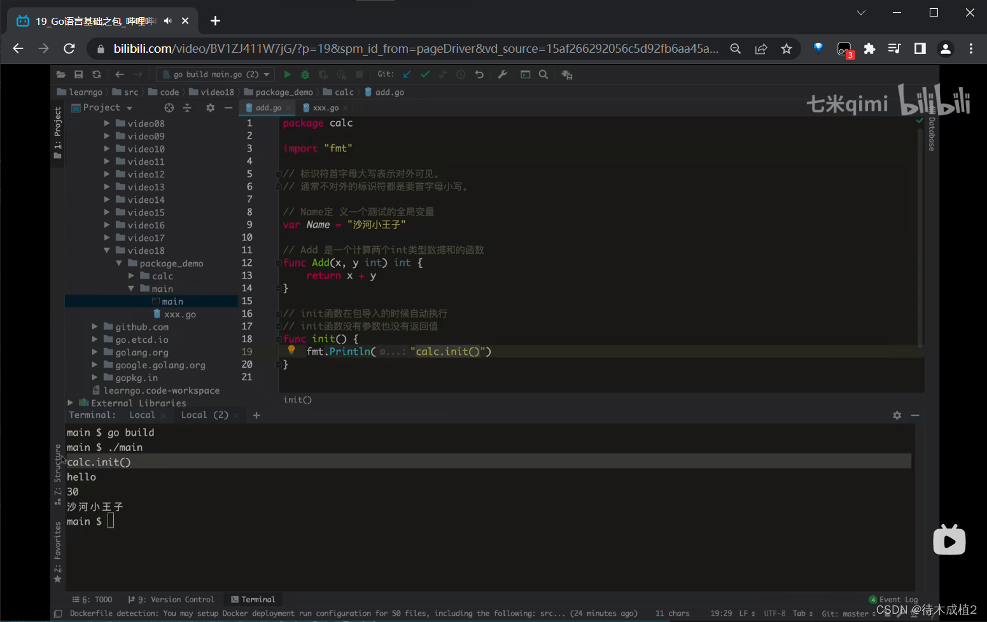Click the browser Extensions puzzle icon

click(869, 48)
